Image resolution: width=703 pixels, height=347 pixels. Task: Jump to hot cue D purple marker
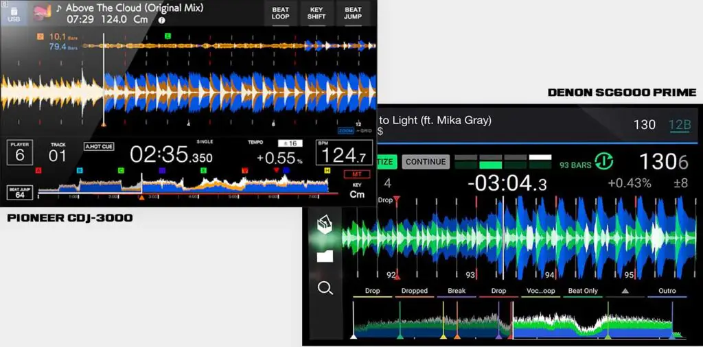click(162, 171)
